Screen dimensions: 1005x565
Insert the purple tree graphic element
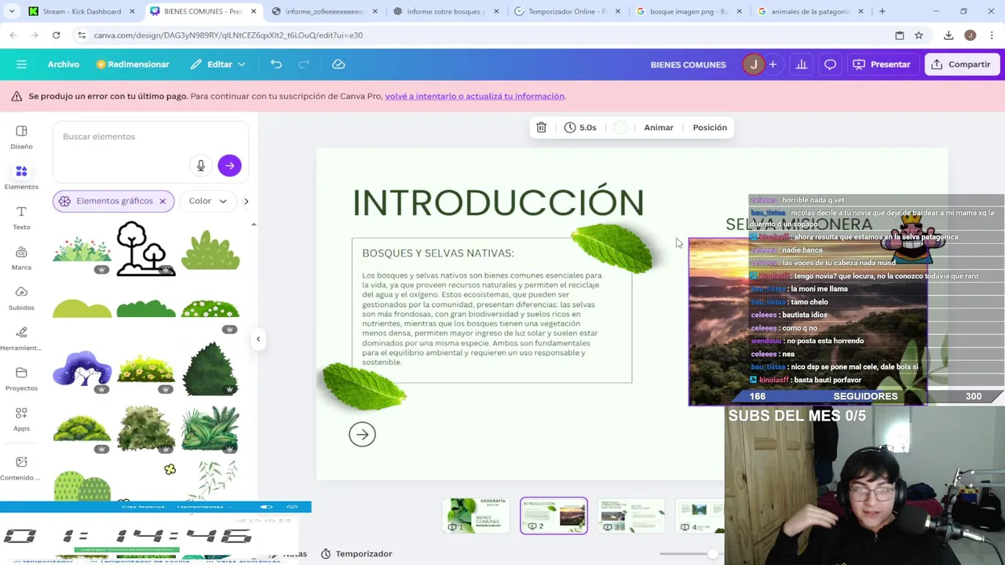(x=82, y=369)
